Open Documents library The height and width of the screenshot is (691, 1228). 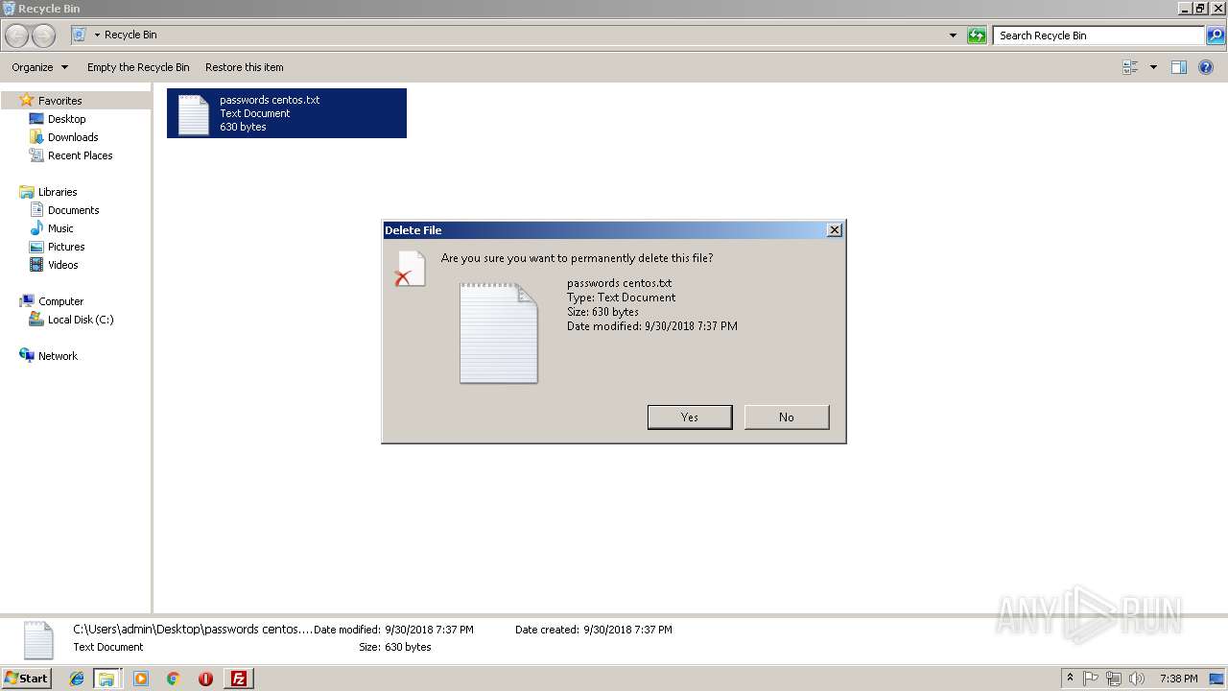pos(73,210)
